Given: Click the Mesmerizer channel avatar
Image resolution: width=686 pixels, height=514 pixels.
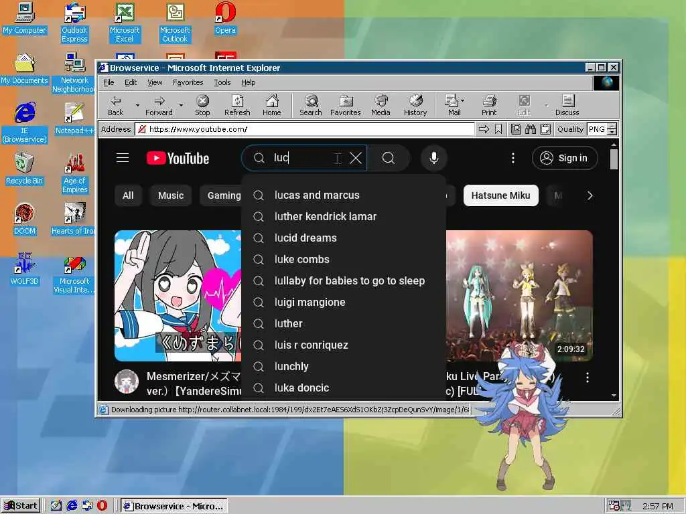Looking at the screenshot, I should [127, 381].
